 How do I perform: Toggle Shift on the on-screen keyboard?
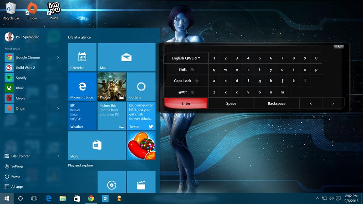click(186, 69)
